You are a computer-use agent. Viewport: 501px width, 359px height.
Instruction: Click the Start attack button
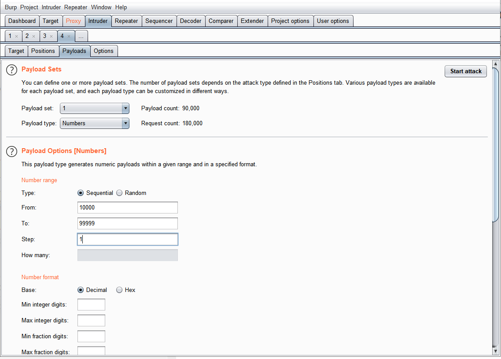click(466, 71)
